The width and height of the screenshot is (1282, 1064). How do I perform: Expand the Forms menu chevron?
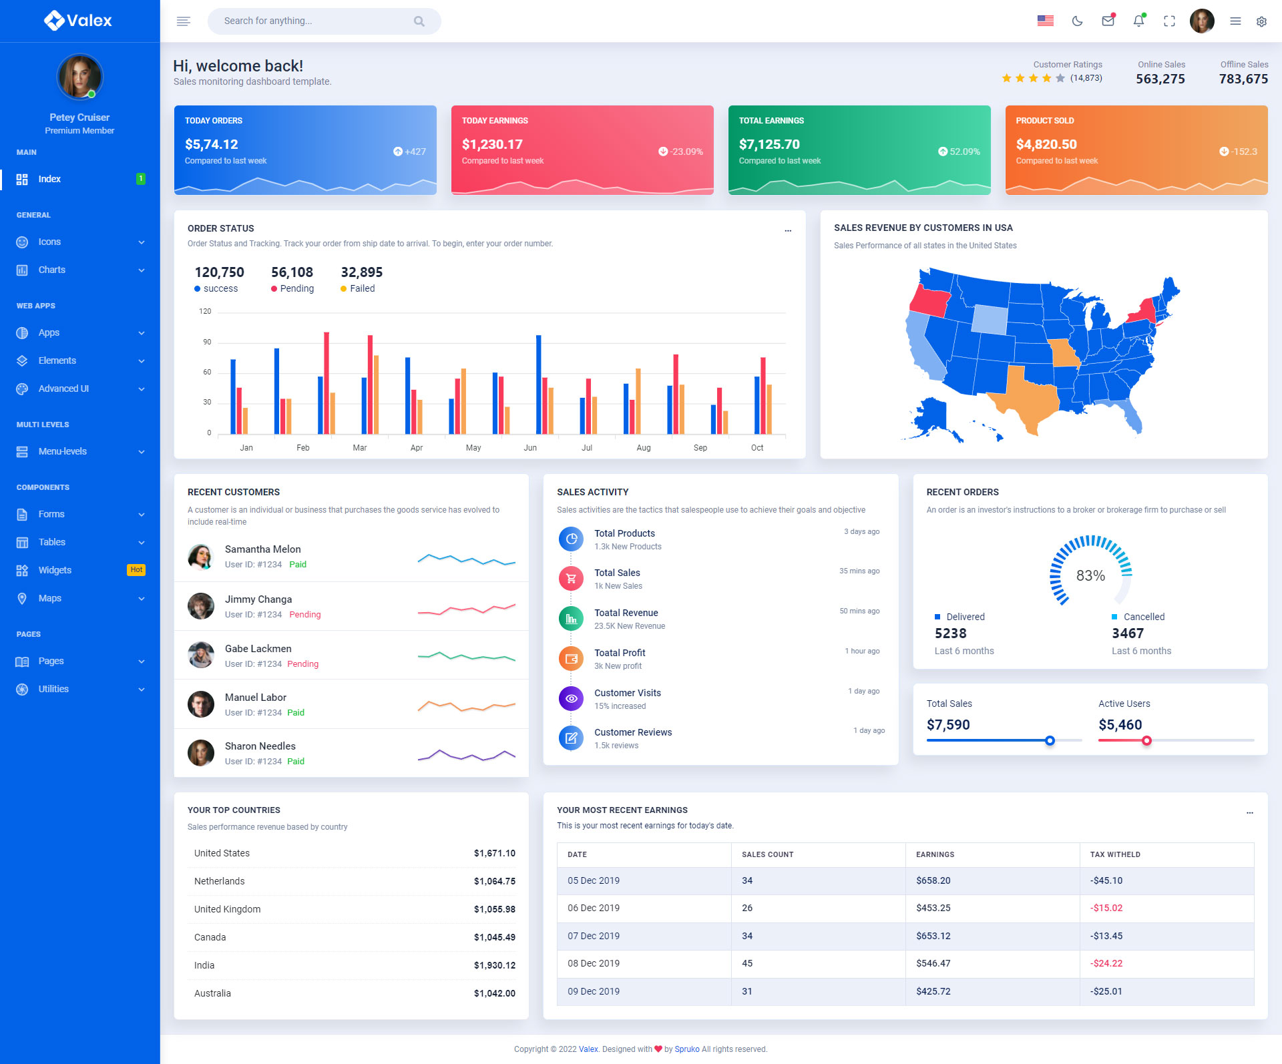click(142, 515)
